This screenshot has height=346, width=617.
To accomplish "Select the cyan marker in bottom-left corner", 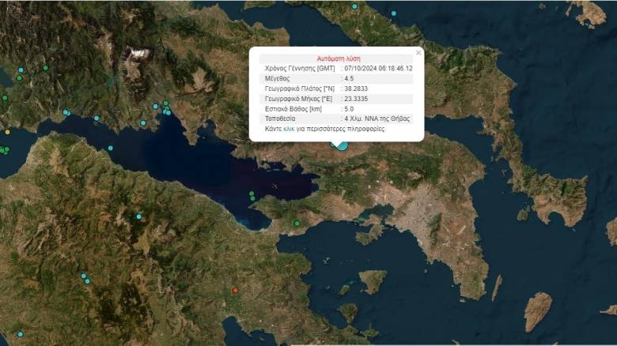I will (x=20, y=333).
